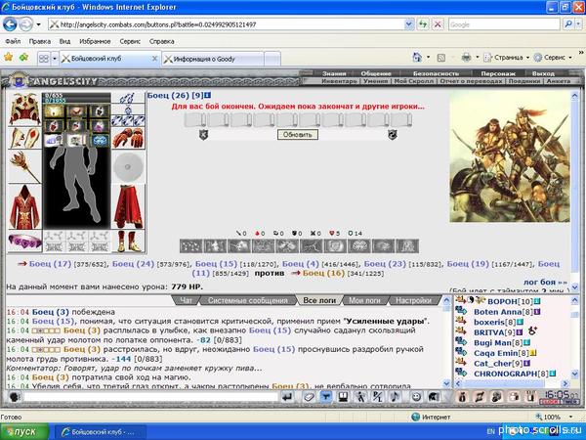Click the red X Stop loading button
586x440 pixels.
pyautogui.click(x=438, y=24)
